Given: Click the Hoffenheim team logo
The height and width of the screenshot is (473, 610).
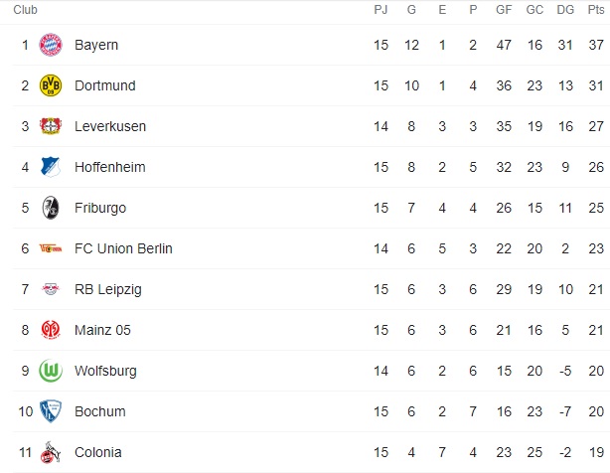Looking at the screenshot, I should (x=50, y=167).
